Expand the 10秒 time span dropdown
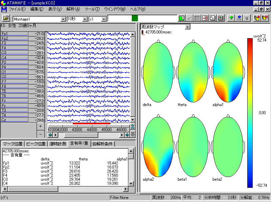This screenshot has height=202, width=271. pyautogui.click(x=85, y=19)
